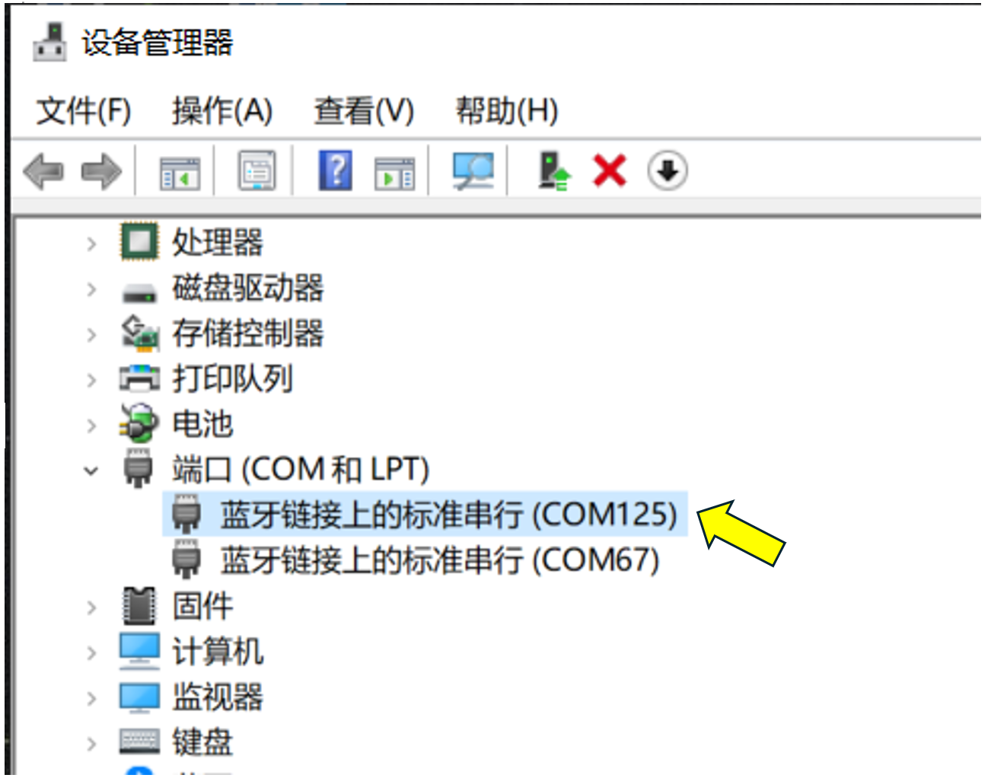
Task: Select the COM67 Bluetooth serial port entry
Action: 416,560
